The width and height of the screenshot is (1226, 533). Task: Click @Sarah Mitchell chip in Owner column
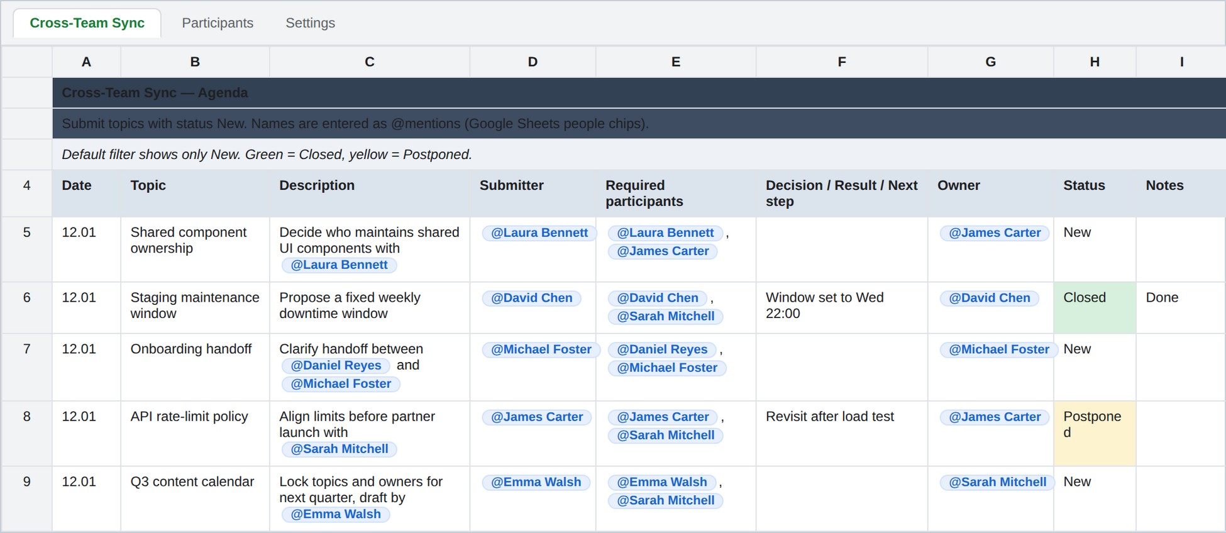pos(997,482)
